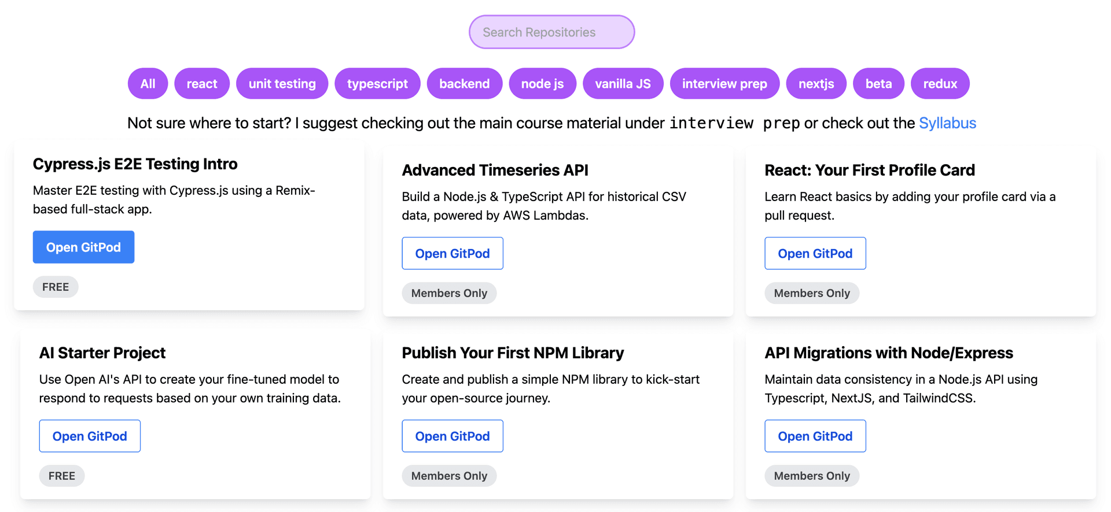Filter repositories by nextjs
This screenshot has width=1111, height=512.
point(816,84)
